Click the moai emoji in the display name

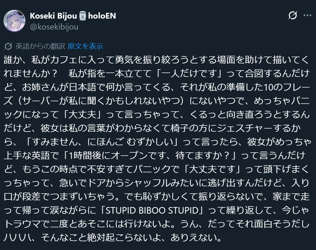[x=83, y=16]
